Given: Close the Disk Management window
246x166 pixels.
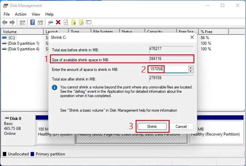Looking at the screenshot, I should (x=238, y=6).
